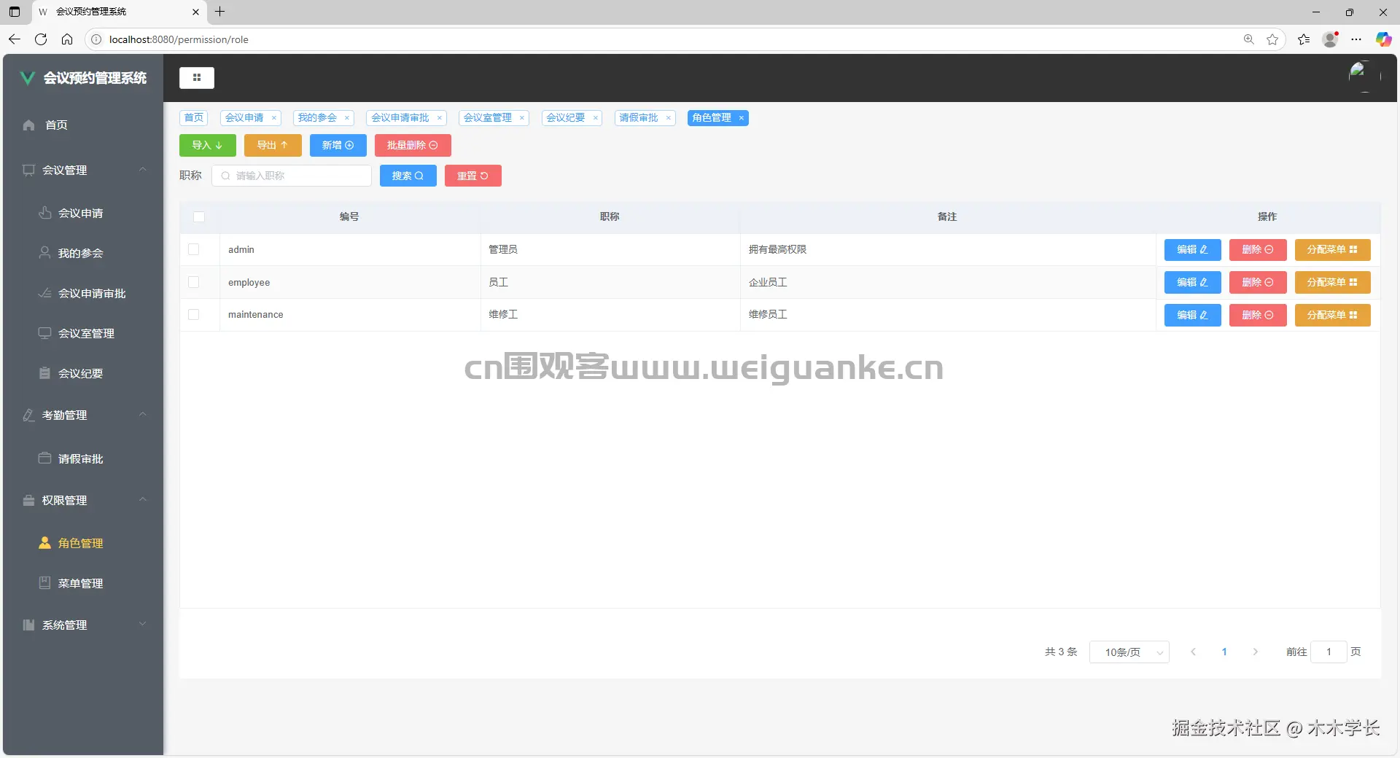Select page 1 in pagination
This screenshot has height=758, width=1400.
[1224, 652]
